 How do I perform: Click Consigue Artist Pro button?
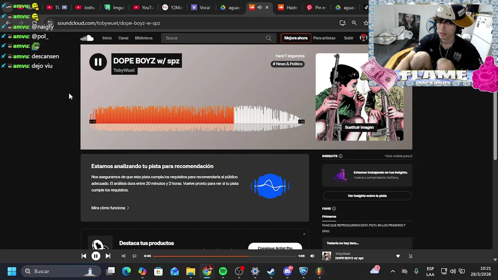point(275,247)
